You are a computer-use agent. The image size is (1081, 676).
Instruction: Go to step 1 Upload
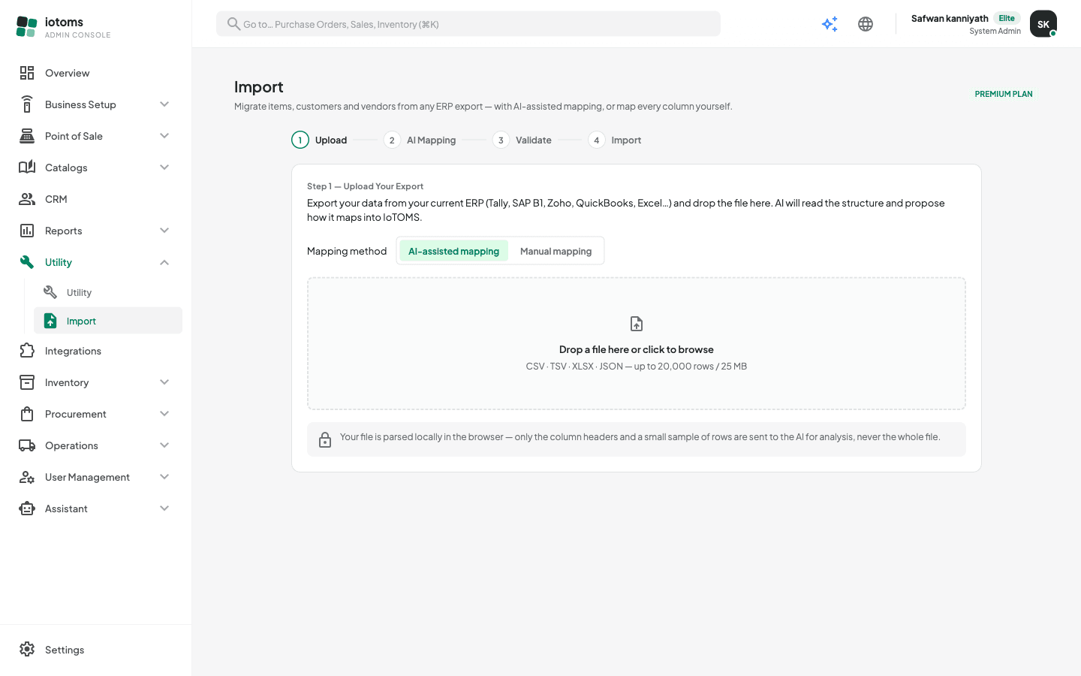click(x=319, y=140)
